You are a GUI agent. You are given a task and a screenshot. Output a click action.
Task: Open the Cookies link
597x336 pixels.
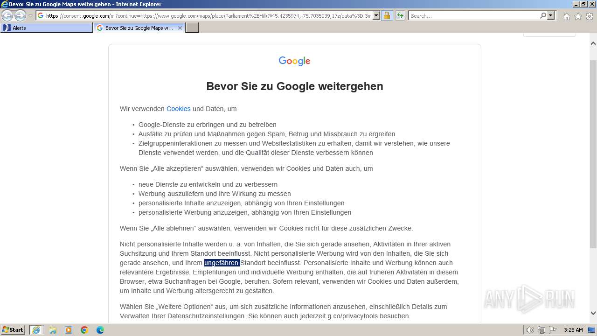pos(179,109)
